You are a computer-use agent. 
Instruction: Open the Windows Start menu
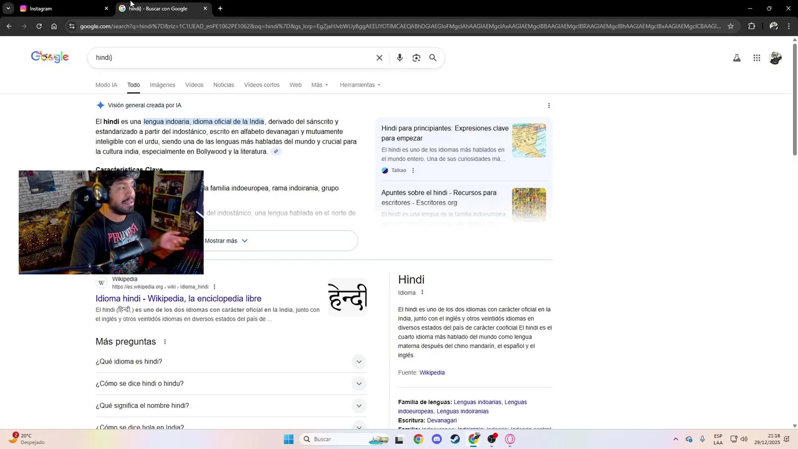pyautogui.click(x=289, y=439)
